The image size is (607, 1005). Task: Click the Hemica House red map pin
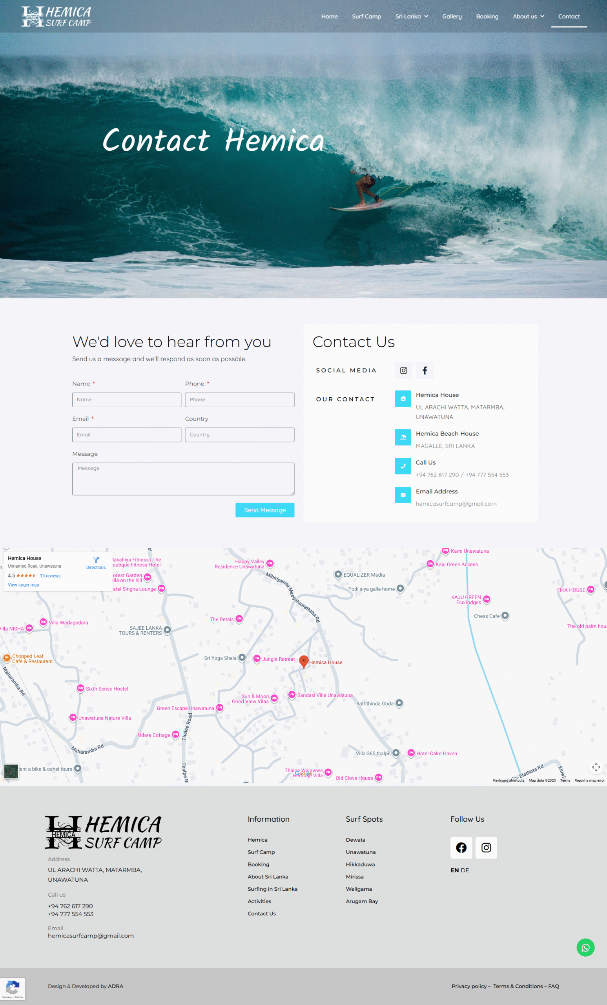pos(303,661)
